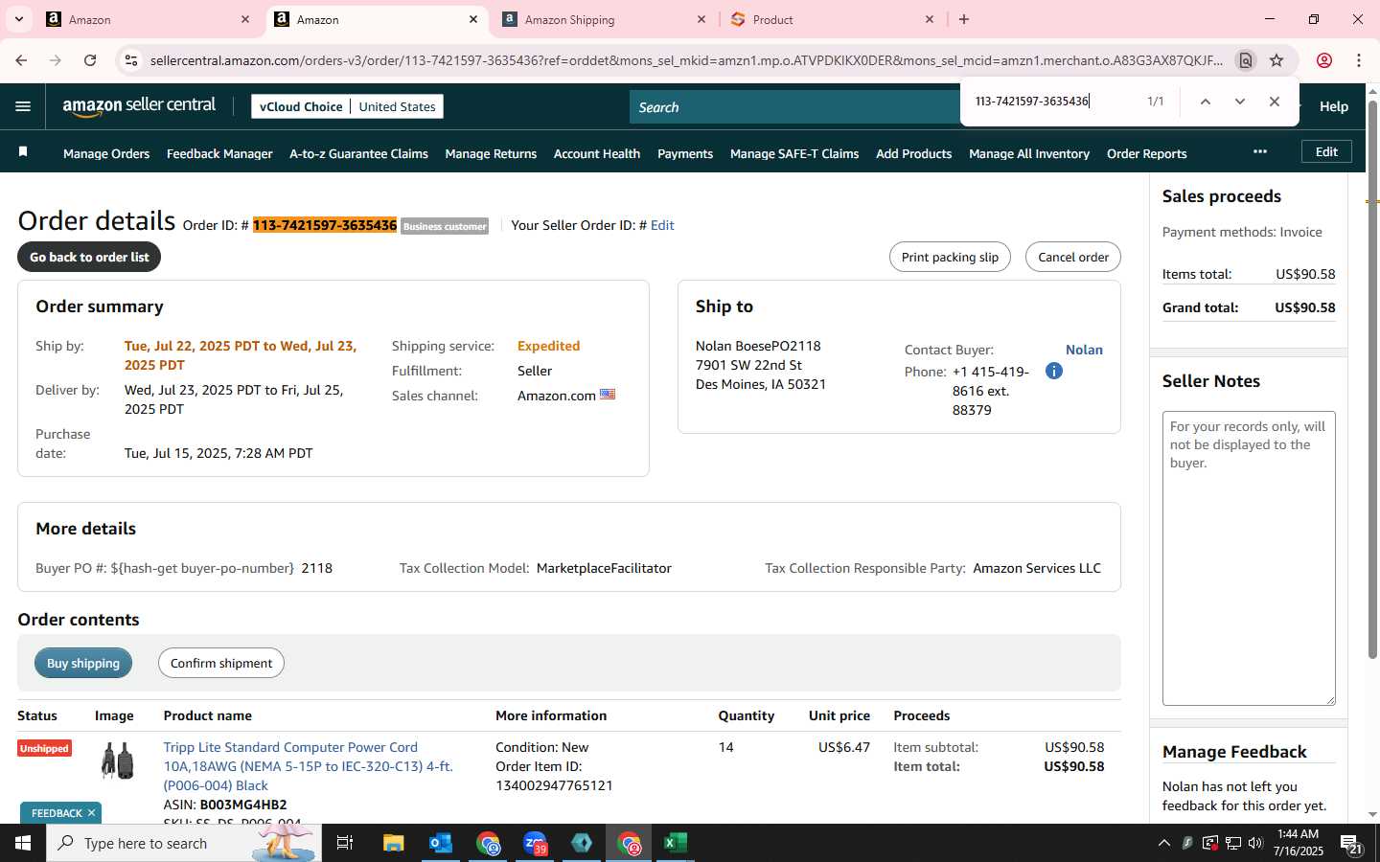Contact buyer Nolan link
The width and height of the screenshot is (1380, 862).
pyautogui.click(x=1084, y=350)
